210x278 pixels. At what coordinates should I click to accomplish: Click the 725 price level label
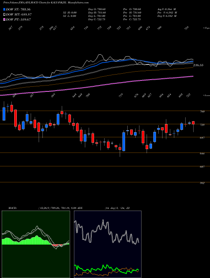202,125
